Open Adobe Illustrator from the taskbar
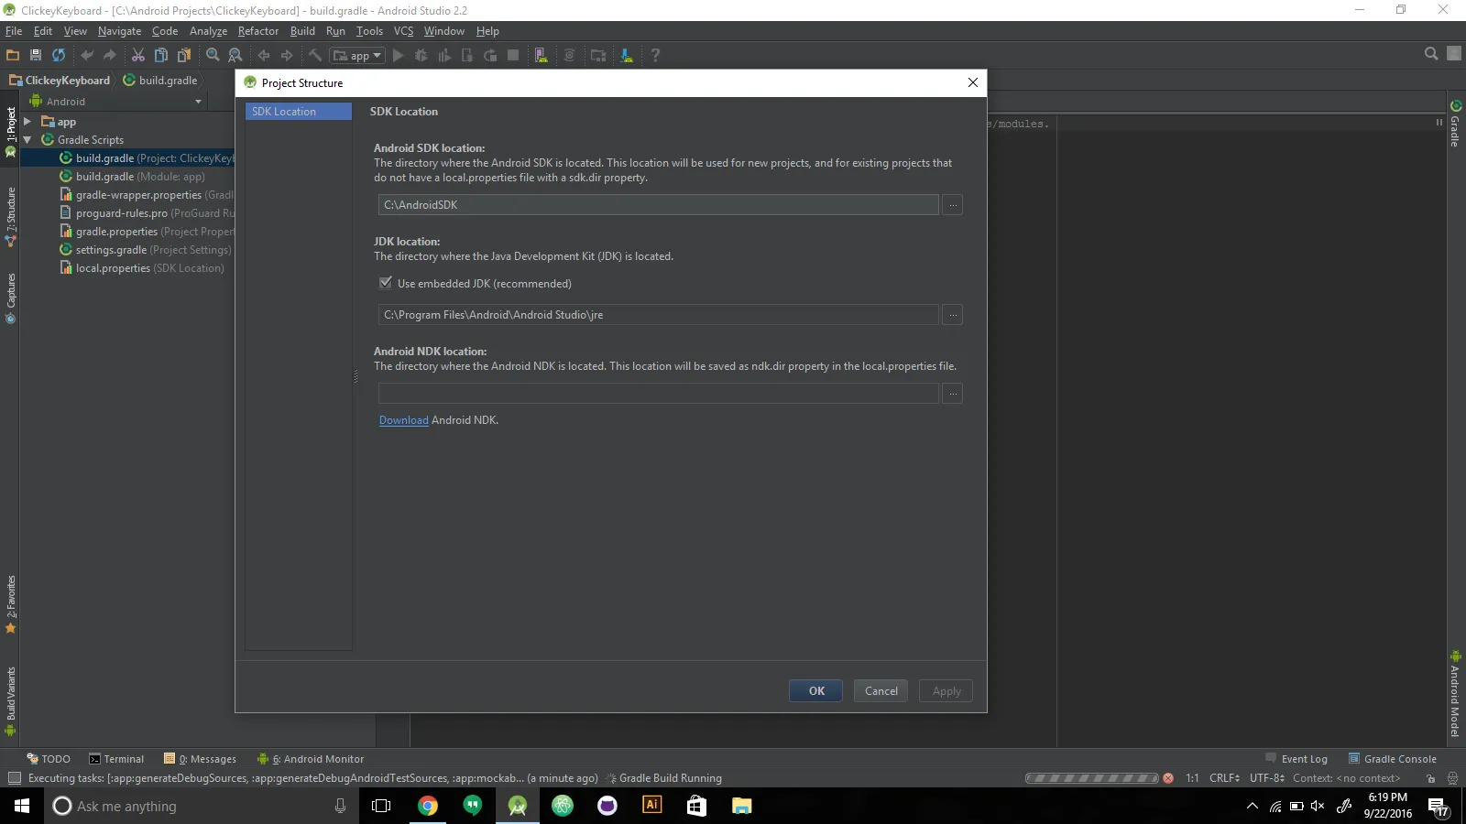This screenshot has height=824, width=1466. pos(652,806)
